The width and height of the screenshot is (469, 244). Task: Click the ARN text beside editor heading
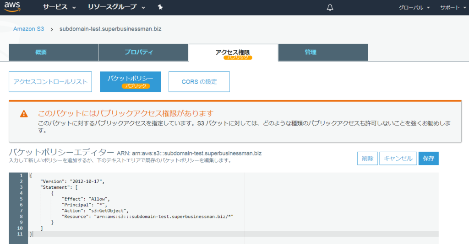(189, 154)
